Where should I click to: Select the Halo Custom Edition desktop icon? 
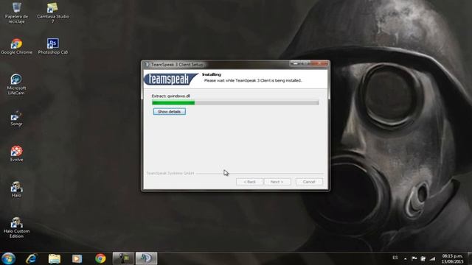pyautogui.click(x=16, y=227)
